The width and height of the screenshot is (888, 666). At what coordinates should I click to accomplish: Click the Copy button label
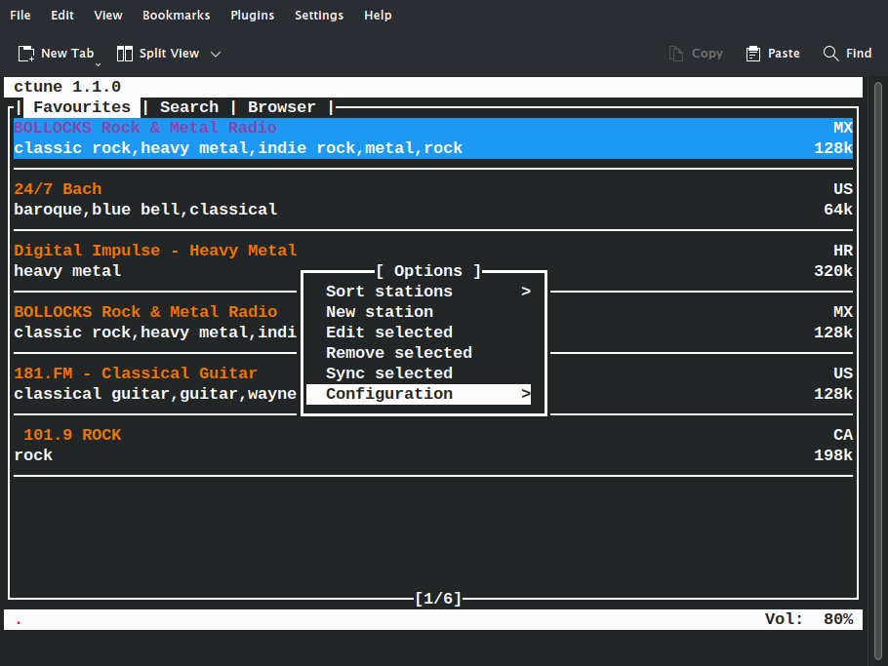pos(707,54)
